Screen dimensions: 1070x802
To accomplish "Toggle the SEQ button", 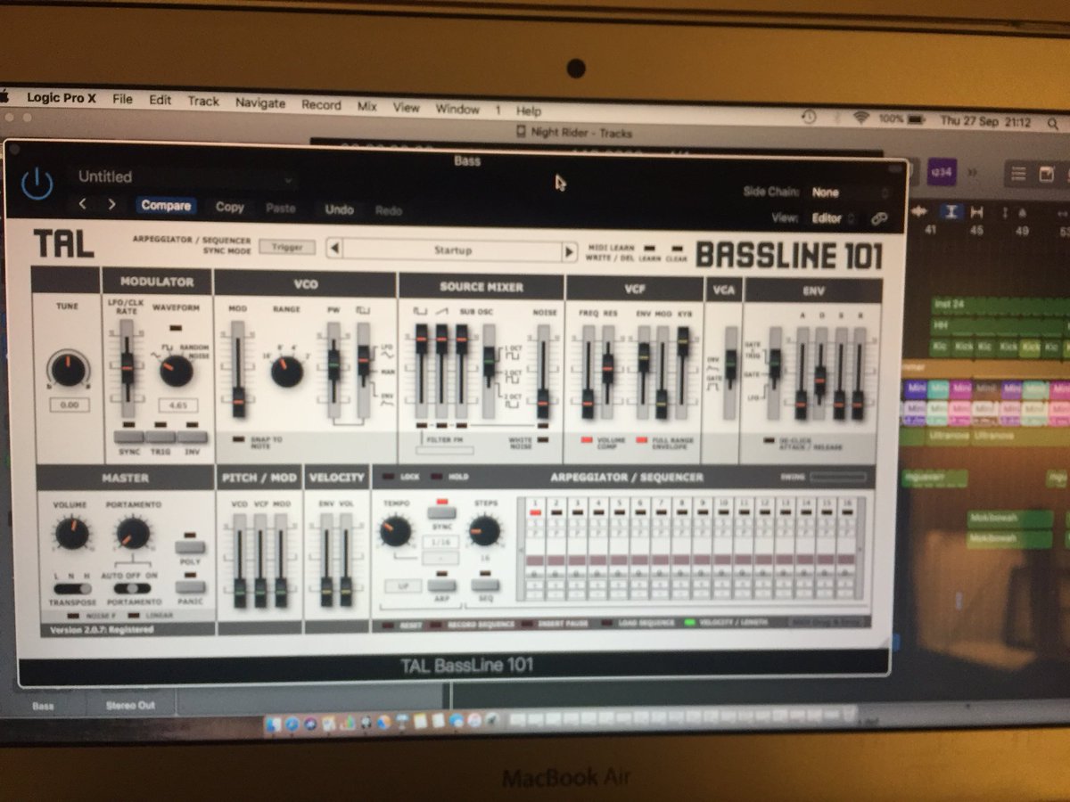I will tap(485, 586).
